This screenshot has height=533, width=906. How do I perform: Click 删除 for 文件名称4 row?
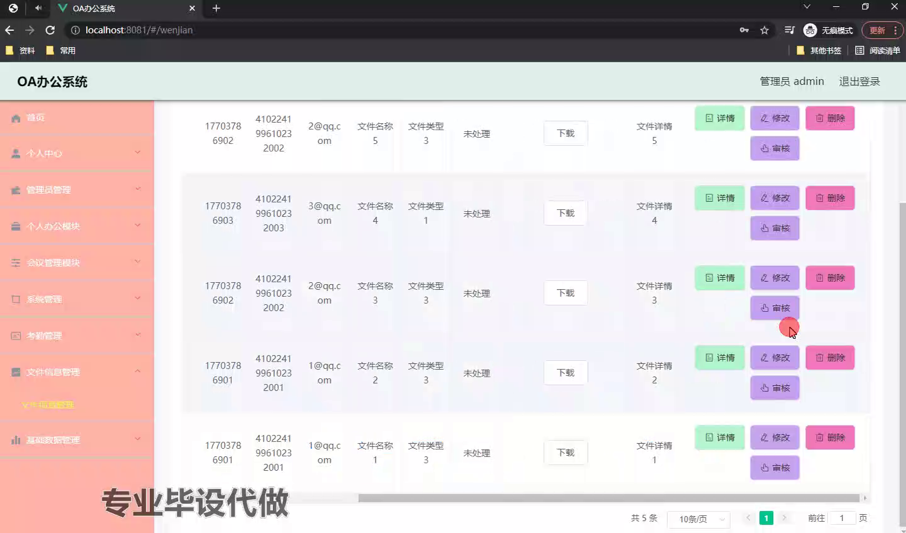[x=830, y=198]
